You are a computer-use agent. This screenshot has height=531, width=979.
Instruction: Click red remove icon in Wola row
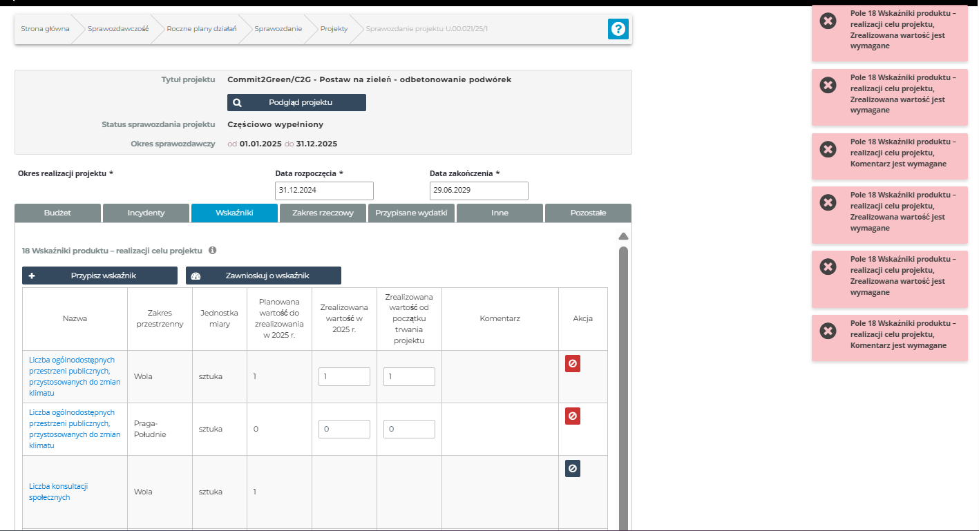pyautogui.click(x=572, y=364)
